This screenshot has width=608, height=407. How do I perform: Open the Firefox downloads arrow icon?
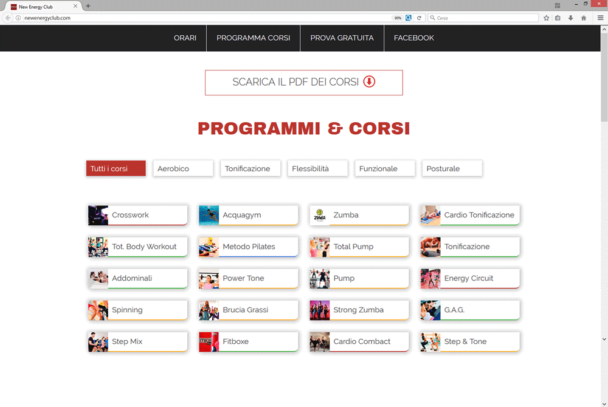[x=570, y=18]
